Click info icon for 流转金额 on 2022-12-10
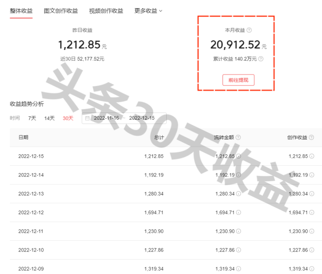The width and height of the screenshot is (322, 274). 238,250
